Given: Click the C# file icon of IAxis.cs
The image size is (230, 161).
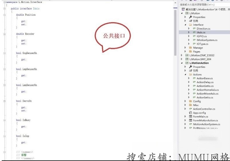Looking at the screenshot, I should pos(194,32).
